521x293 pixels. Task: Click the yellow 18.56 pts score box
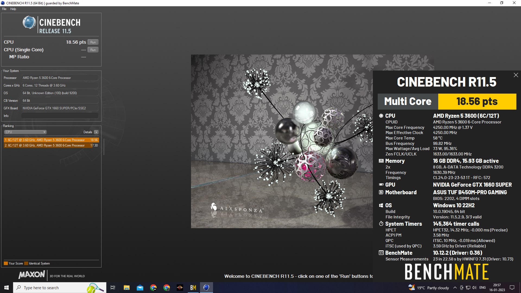point(477,101)
